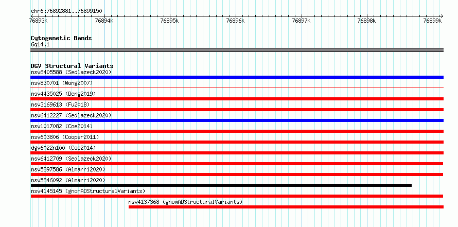458x227 pixels.
Task: Open nsv3169613 (Fu2018) variant details
Action: click(x=60, y=104)
